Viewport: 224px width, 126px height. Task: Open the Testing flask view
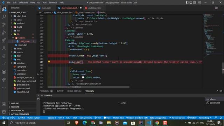coord(4,48)
